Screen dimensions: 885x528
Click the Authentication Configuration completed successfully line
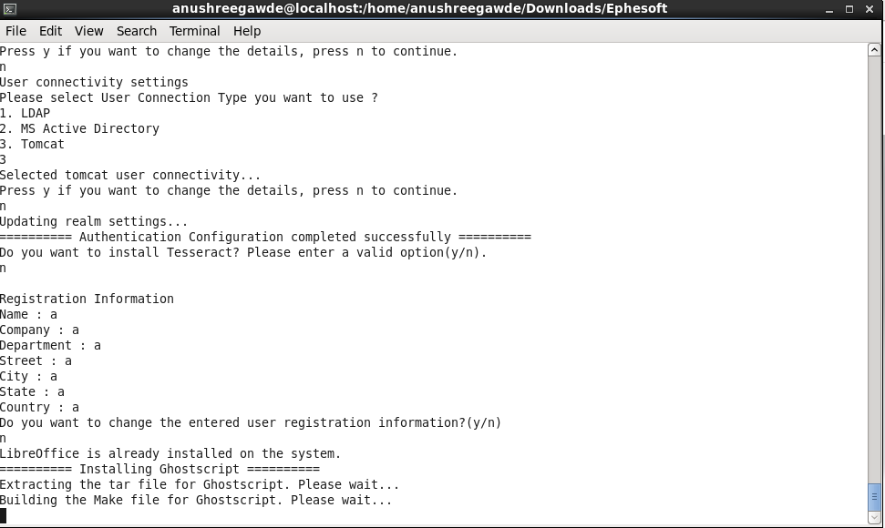(265, 238)
